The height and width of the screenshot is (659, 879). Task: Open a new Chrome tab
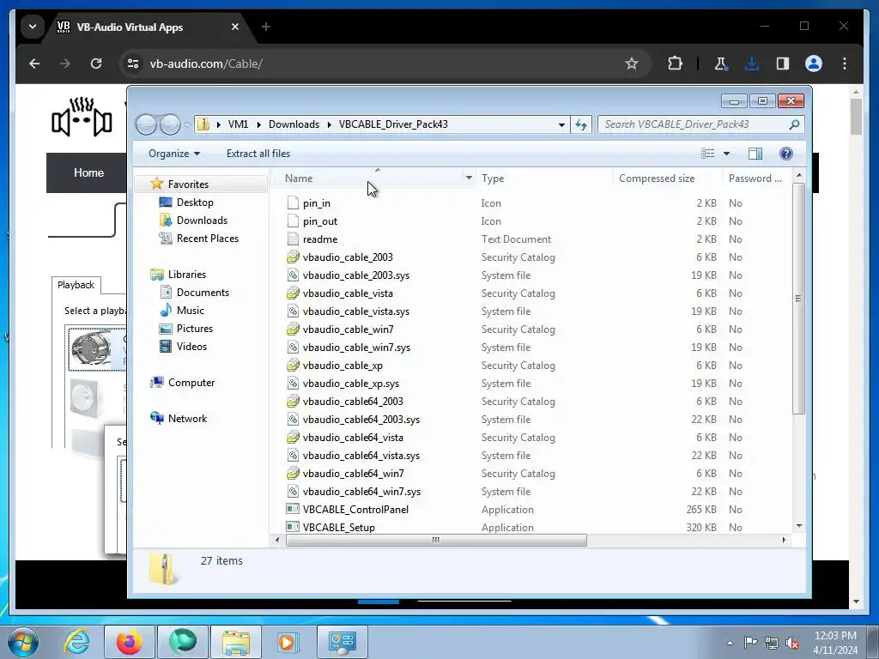tap(266, 27)
